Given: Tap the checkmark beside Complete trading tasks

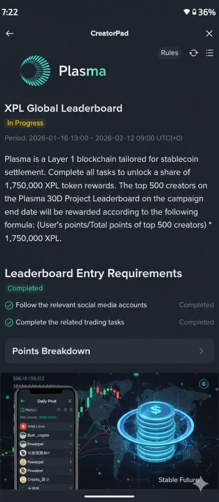Looking at the screenshot, I should [x=9, y=323].
